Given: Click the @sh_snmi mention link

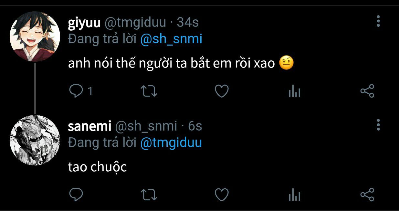Looking at the screenshot, I should (171, 39).
